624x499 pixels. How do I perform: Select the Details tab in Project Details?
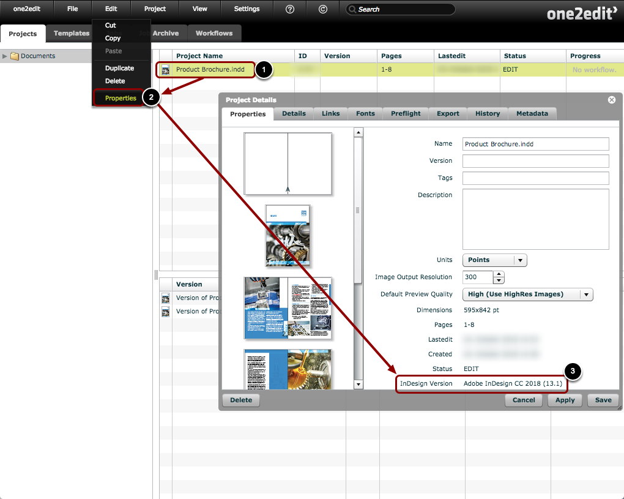point(294,113)
